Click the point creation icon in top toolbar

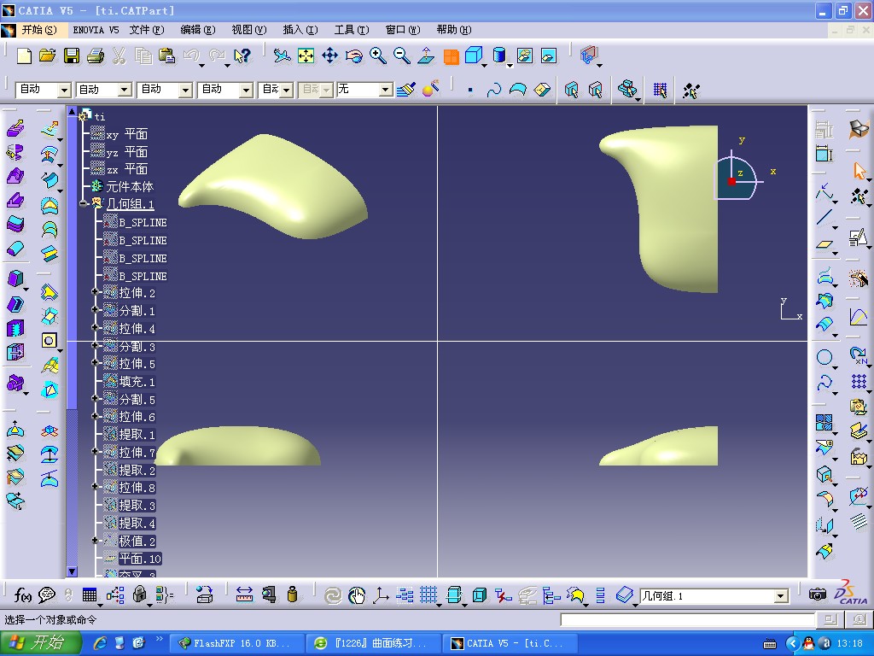[470, 90]
